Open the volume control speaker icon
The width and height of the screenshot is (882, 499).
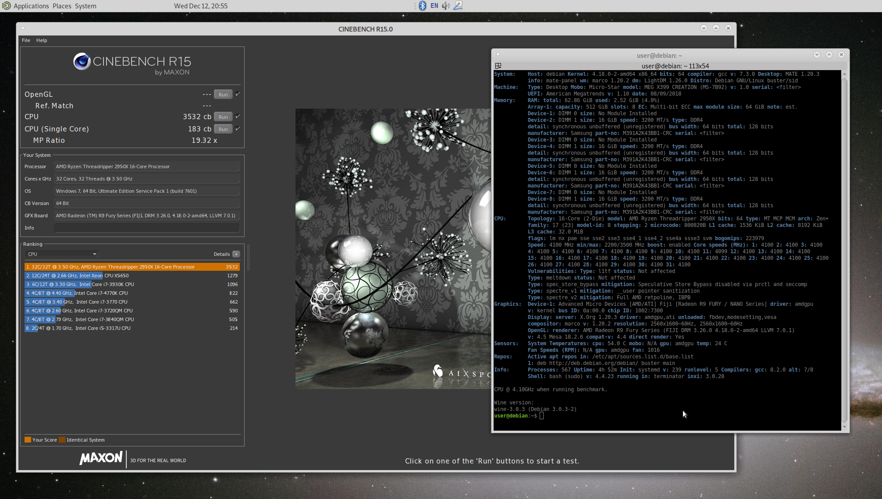[446, 6]
